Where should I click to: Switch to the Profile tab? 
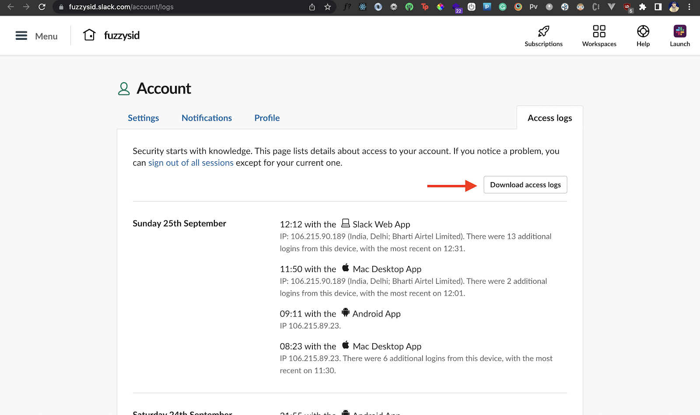[267, 118]
